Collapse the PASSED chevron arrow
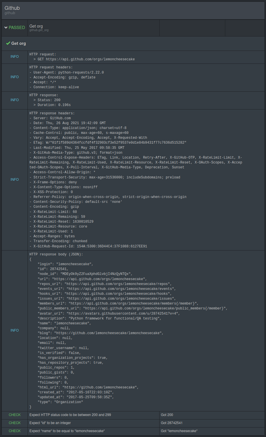Viewport: 266px width, 437px height. point(6,28)
